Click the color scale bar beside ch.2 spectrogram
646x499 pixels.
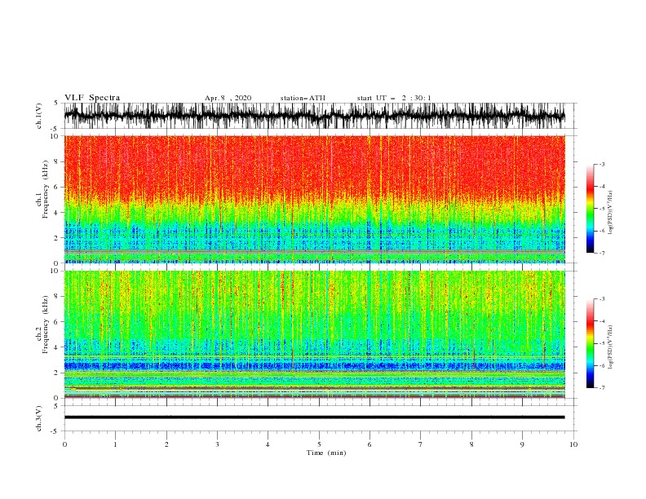tap(590, 343)
